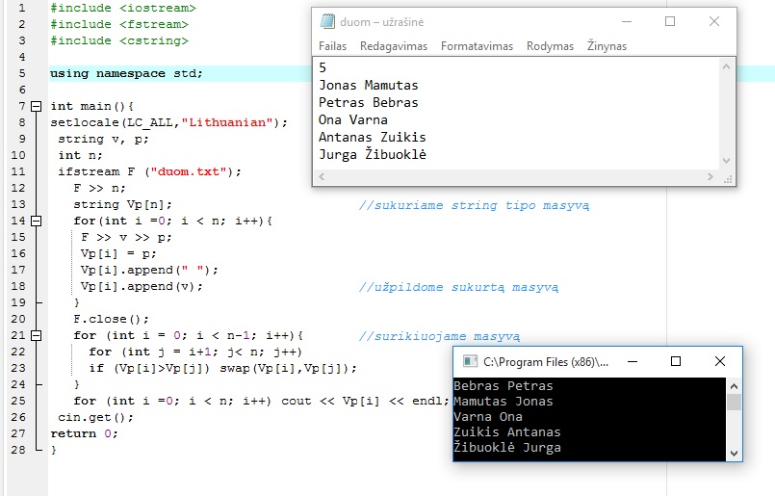Click 'Vp[i].append(v);' code line
This screenshot has height=496, width=775.
(x=142, y=286)
